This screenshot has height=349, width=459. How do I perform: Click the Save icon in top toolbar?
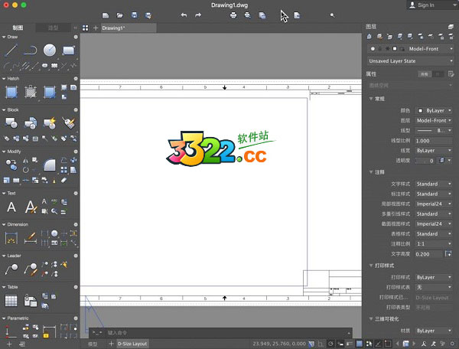tap(135, 15)
